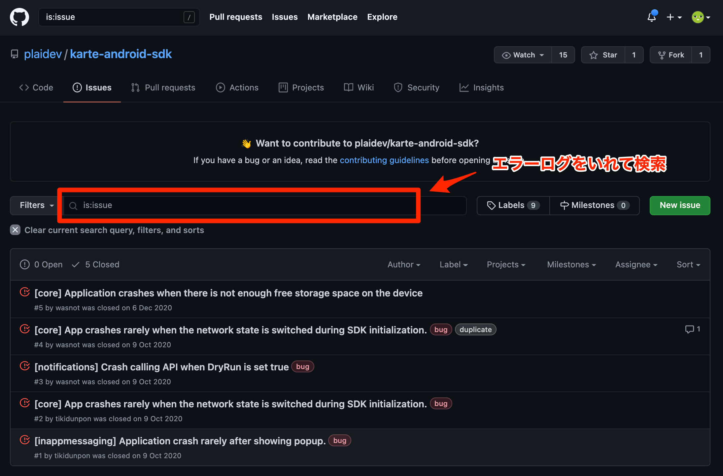
Task: Toggle the Star button for this repository
Action: click(603, 55)
